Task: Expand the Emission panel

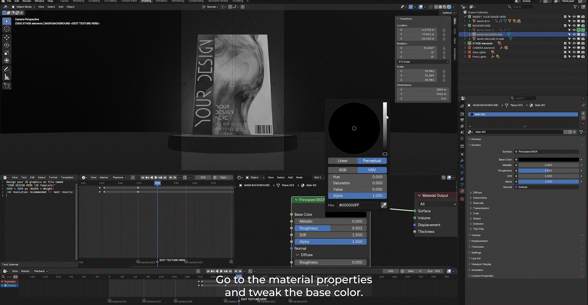Action: pos(478,224)
